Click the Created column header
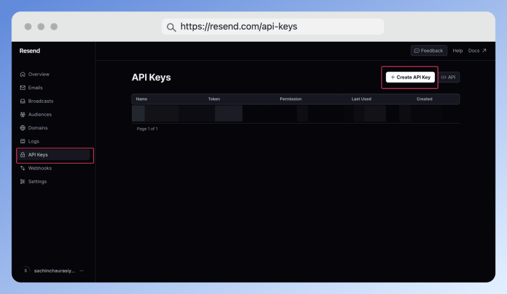The width and height of the screenshot is (507, 294). (425, 99)
